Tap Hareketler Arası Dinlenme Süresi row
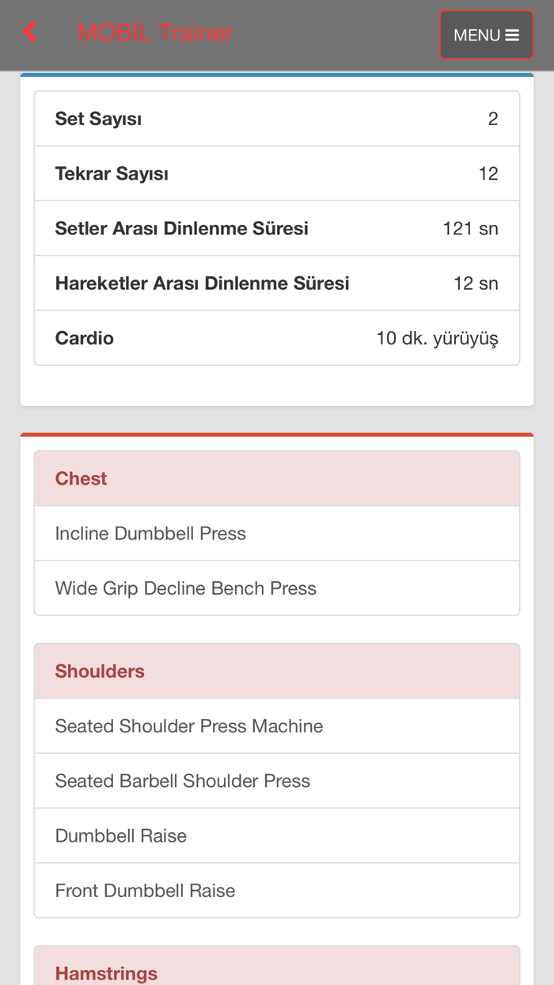This screenshot has width=554, height=985. point(276,283)
